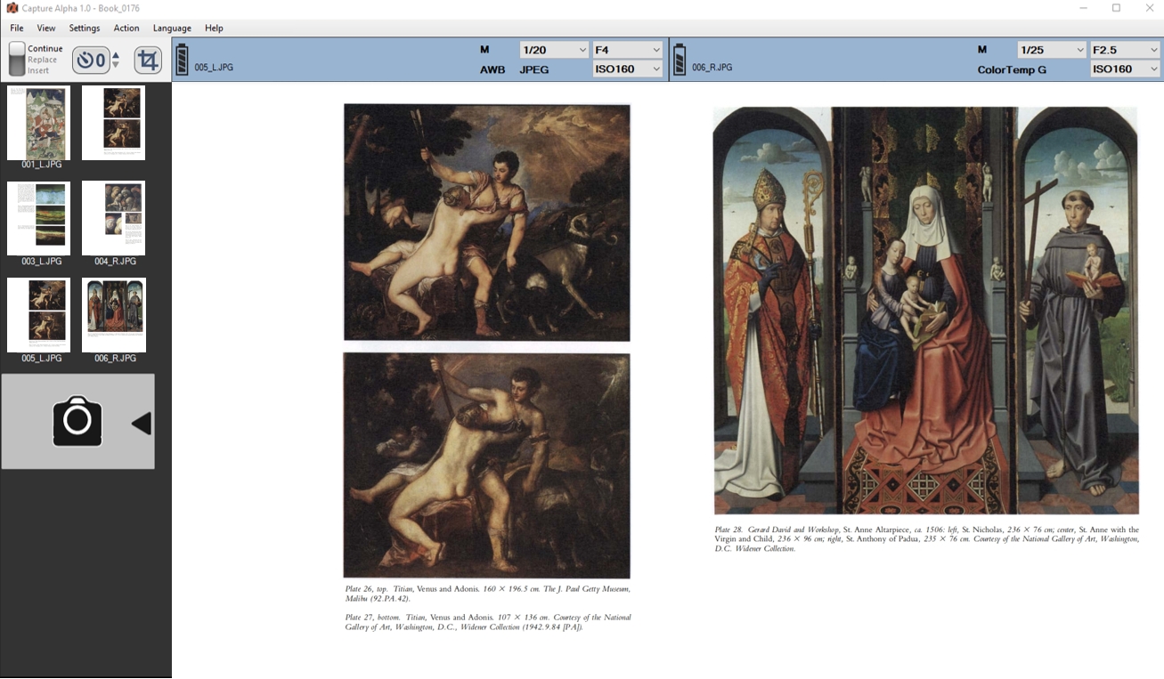Image resolution: width=1164 pixels, height=679 pixels.
Task: Open left camera ISO160 dropdown
Action: click(627, 69)
